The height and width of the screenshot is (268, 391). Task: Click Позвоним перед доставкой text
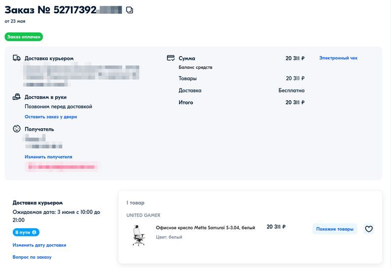point(58,107)
